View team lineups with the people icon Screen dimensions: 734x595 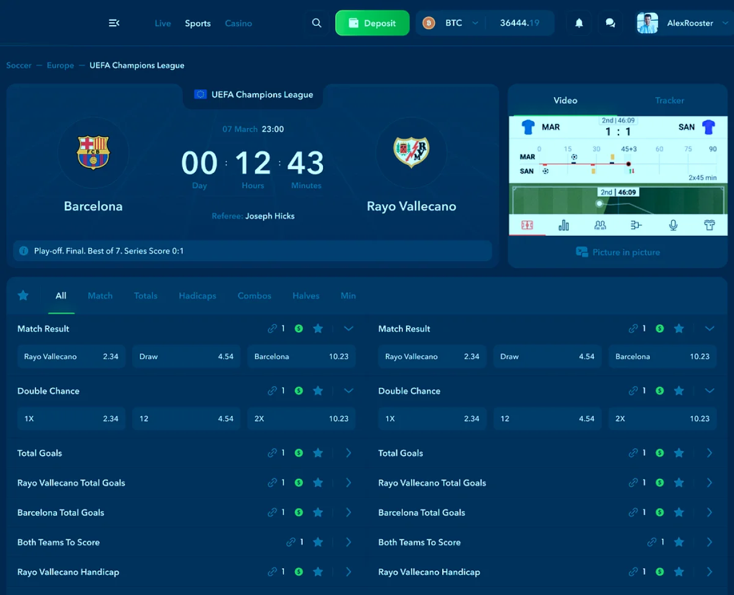600,224
